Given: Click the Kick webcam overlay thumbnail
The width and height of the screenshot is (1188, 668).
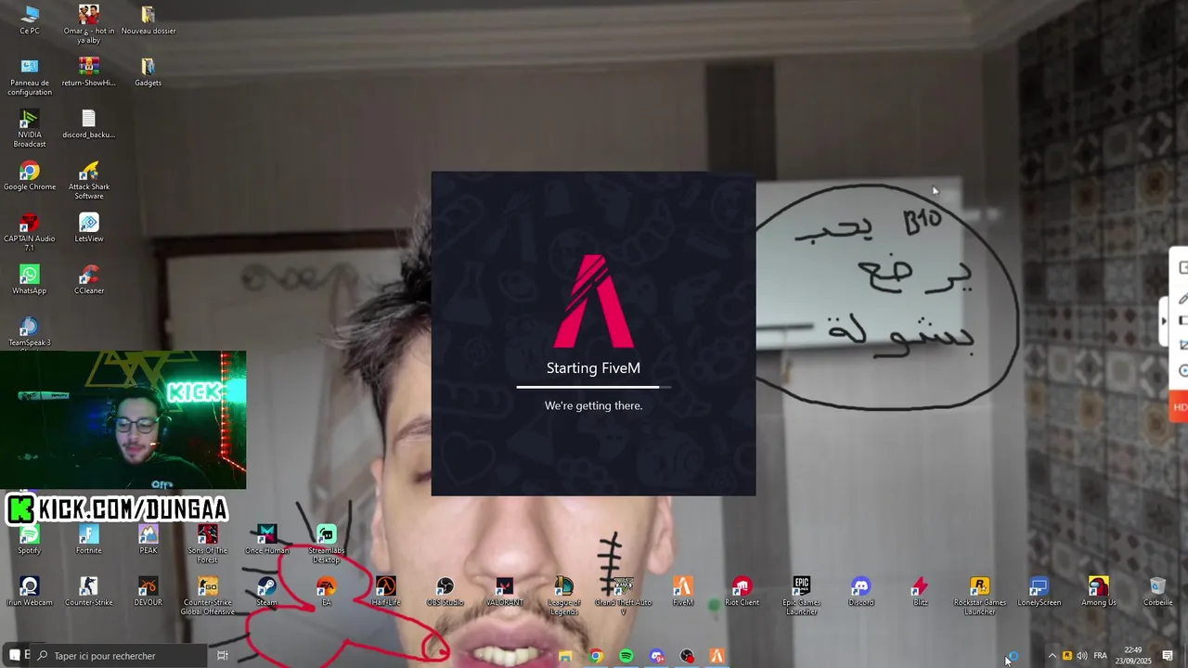Looking at the screenshot, I should pyautogui.click(x=123, y=419).
